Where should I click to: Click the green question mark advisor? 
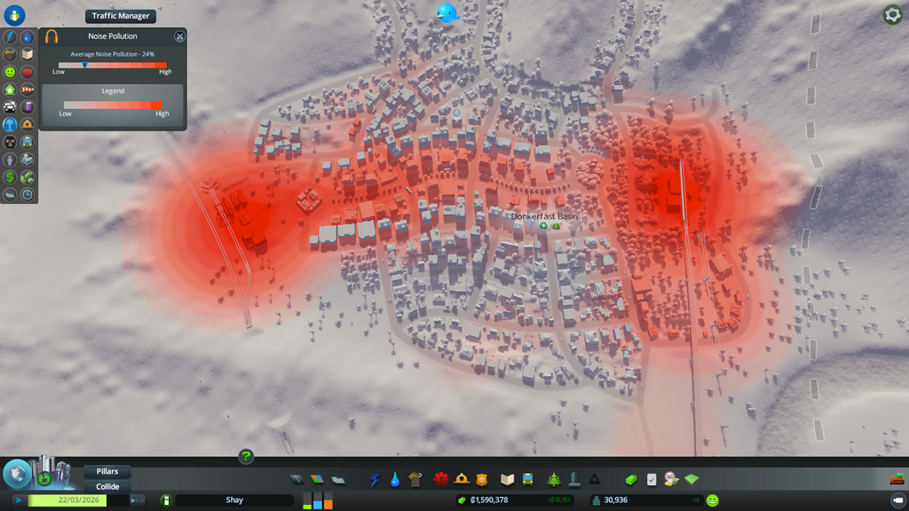tap(246, 457)
